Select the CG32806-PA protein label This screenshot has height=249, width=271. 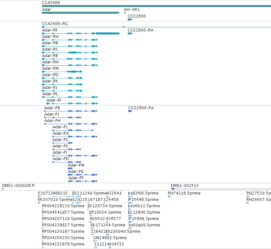click(141, 108)
